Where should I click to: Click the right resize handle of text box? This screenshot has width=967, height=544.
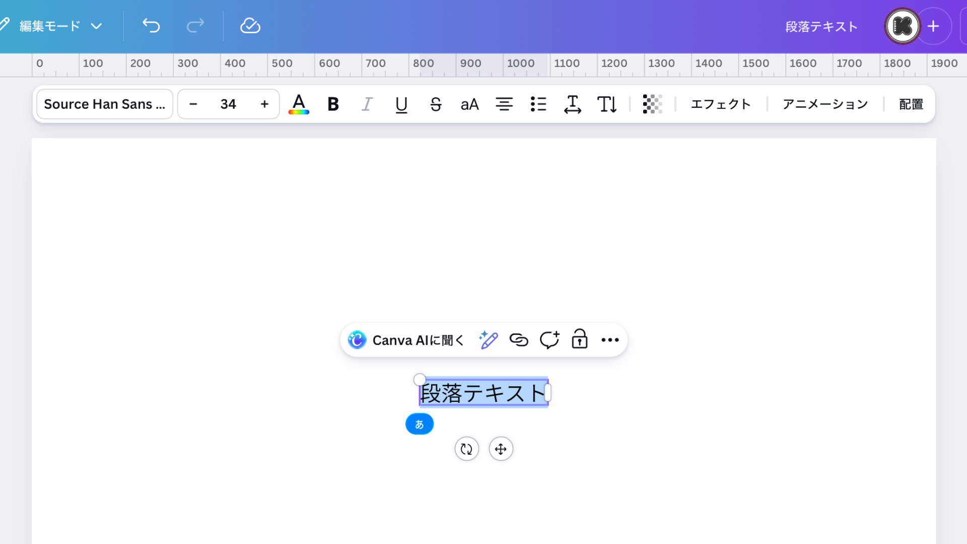click(548, 393)
